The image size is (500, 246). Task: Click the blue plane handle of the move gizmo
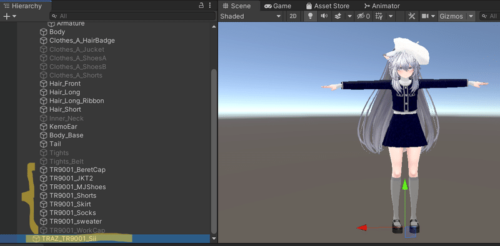pos(410,232)
